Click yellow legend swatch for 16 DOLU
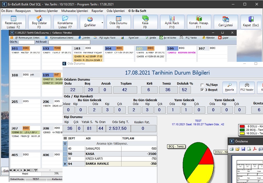The height and width of the screenshot is (183, 263). [242, 133]
